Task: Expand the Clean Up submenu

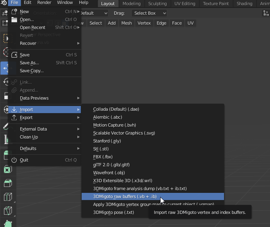Action: point(44,137)
